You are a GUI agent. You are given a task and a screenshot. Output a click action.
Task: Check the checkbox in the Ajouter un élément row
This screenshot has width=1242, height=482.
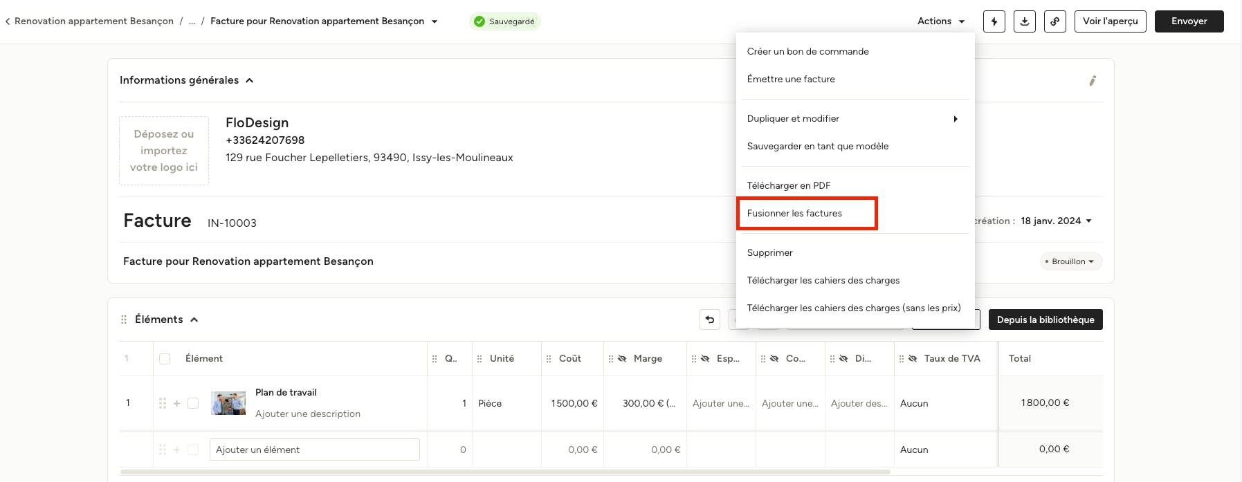pyautogui.click(x=193, y=449)
